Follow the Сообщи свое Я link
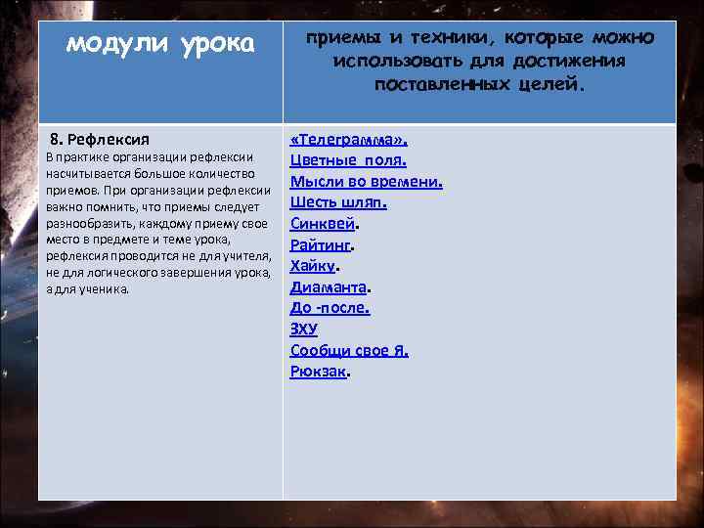 [x=349, y=350]
